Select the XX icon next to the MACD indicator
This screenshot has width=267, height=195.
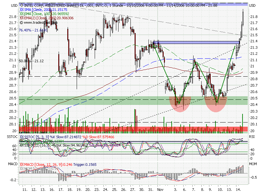(x=22, y=165)
